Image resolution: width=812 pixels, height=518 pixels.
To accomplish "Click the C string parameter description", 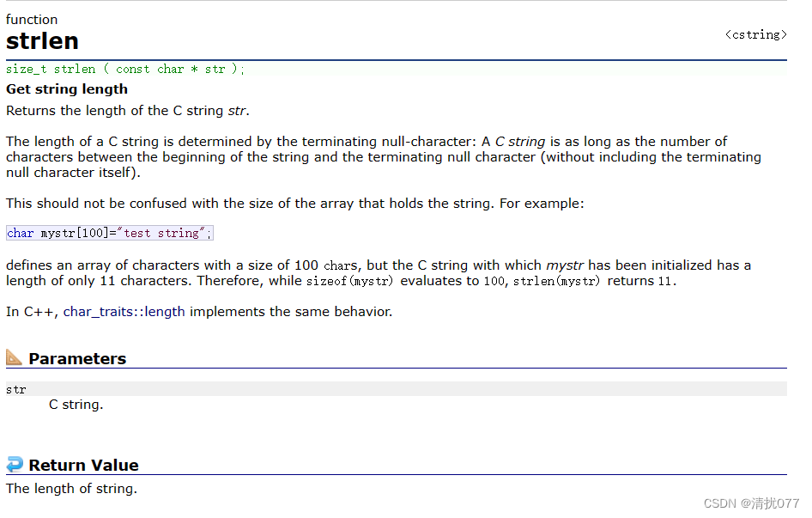I will coord(76,405).
